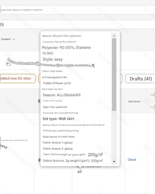Click the 'Season: ALL/Global/All' attribute
Screen dimensions: 155x194
[61, 95]
